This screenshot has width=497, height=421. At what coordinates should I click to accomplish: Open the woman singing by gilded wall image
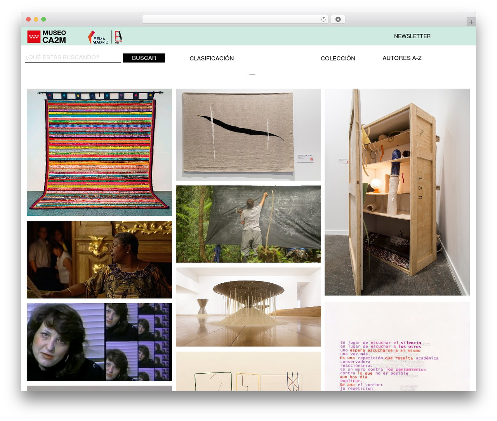coord(99,260)
